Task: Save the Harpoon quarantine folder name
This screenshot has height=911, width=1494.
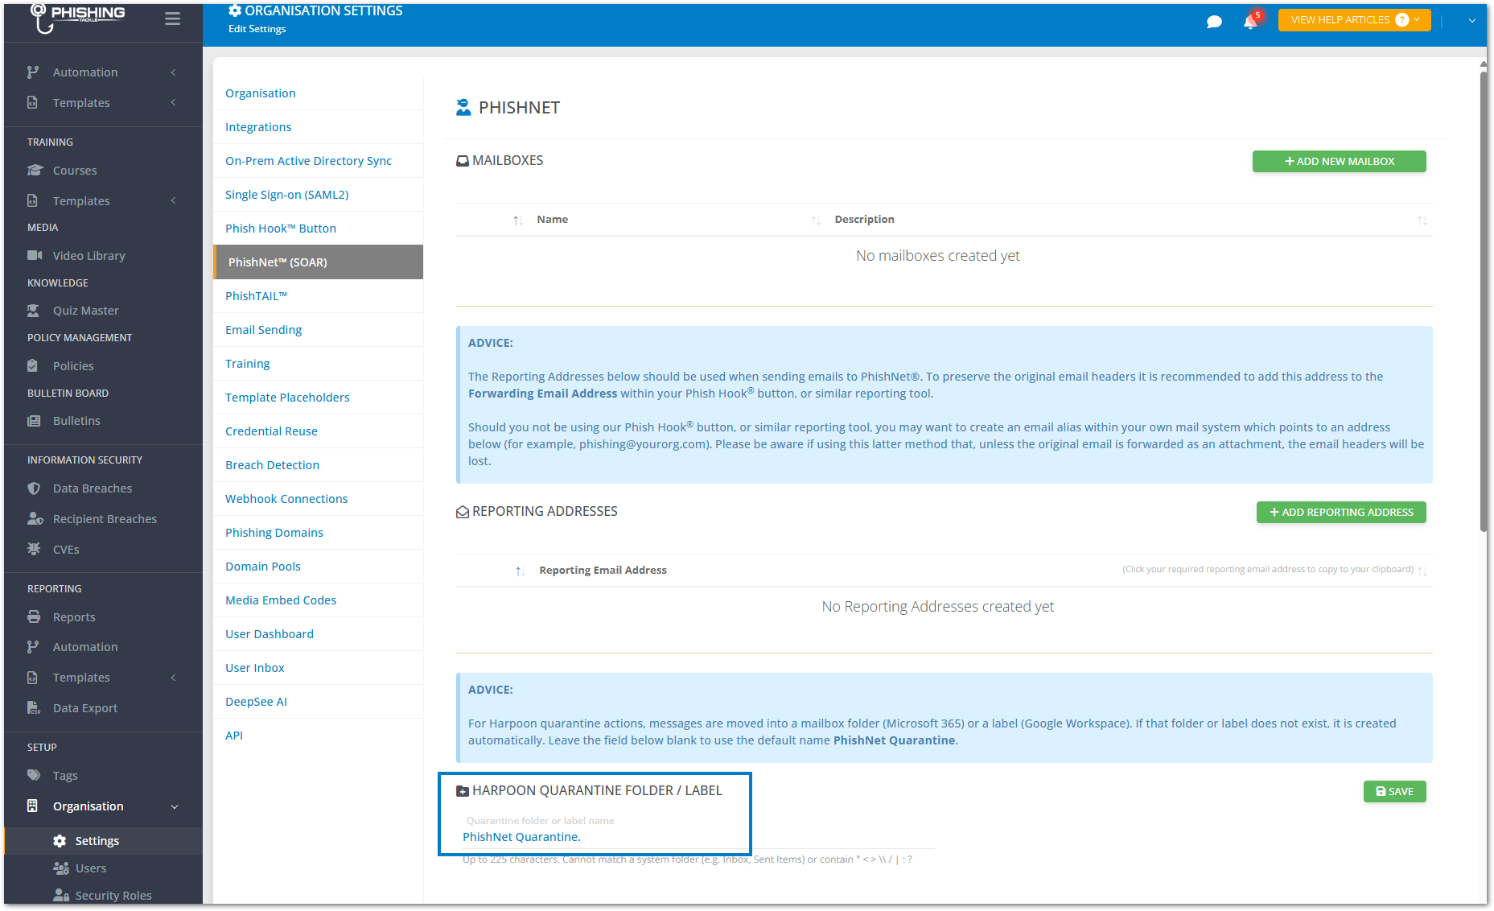Action: coord(1394,792)
